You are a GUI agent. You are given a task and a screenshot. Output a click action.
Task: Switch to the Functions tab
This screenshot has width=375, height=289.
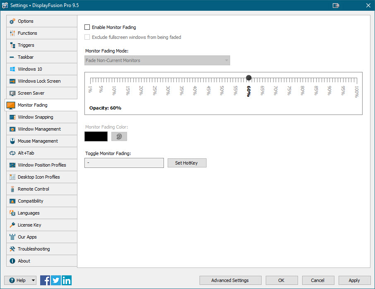[x=42, y=33]
